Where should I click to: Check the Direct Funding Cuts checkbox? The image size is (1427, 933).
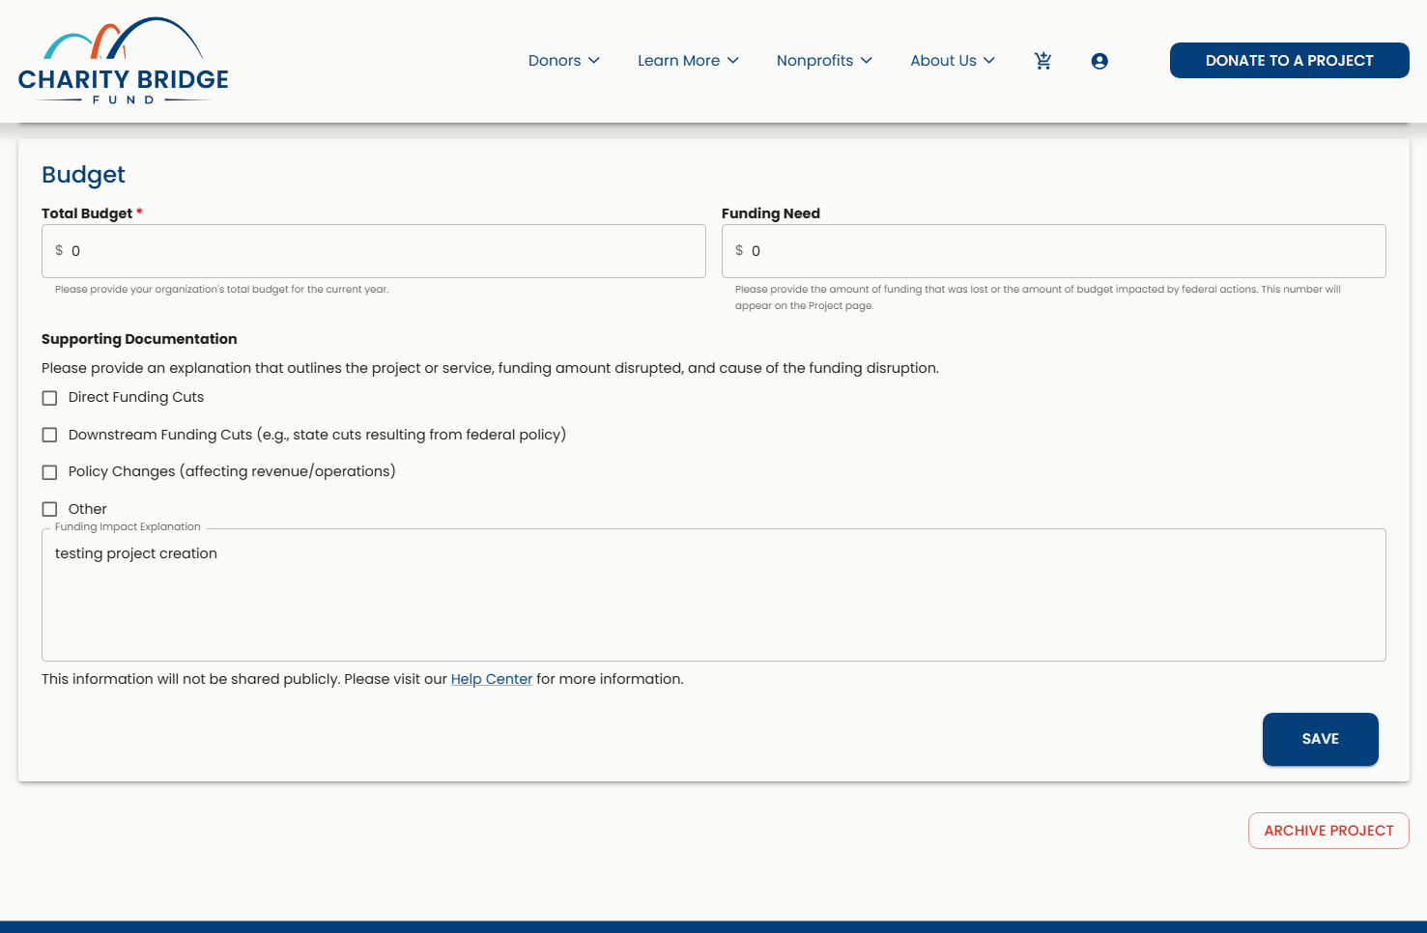coord(50,398)
